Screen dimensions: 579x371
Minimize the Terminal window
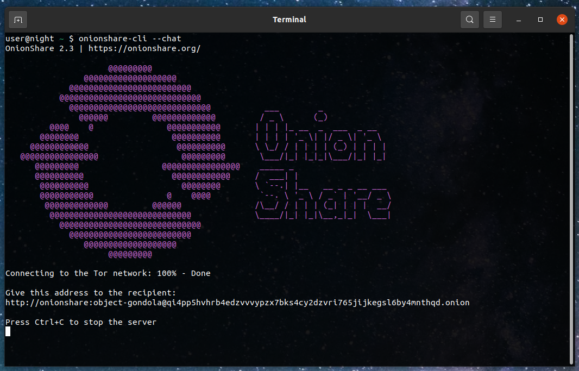pos(519,20)
